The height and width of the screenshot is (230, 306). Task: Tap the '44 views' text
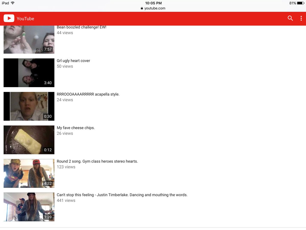tap(65, 33)
